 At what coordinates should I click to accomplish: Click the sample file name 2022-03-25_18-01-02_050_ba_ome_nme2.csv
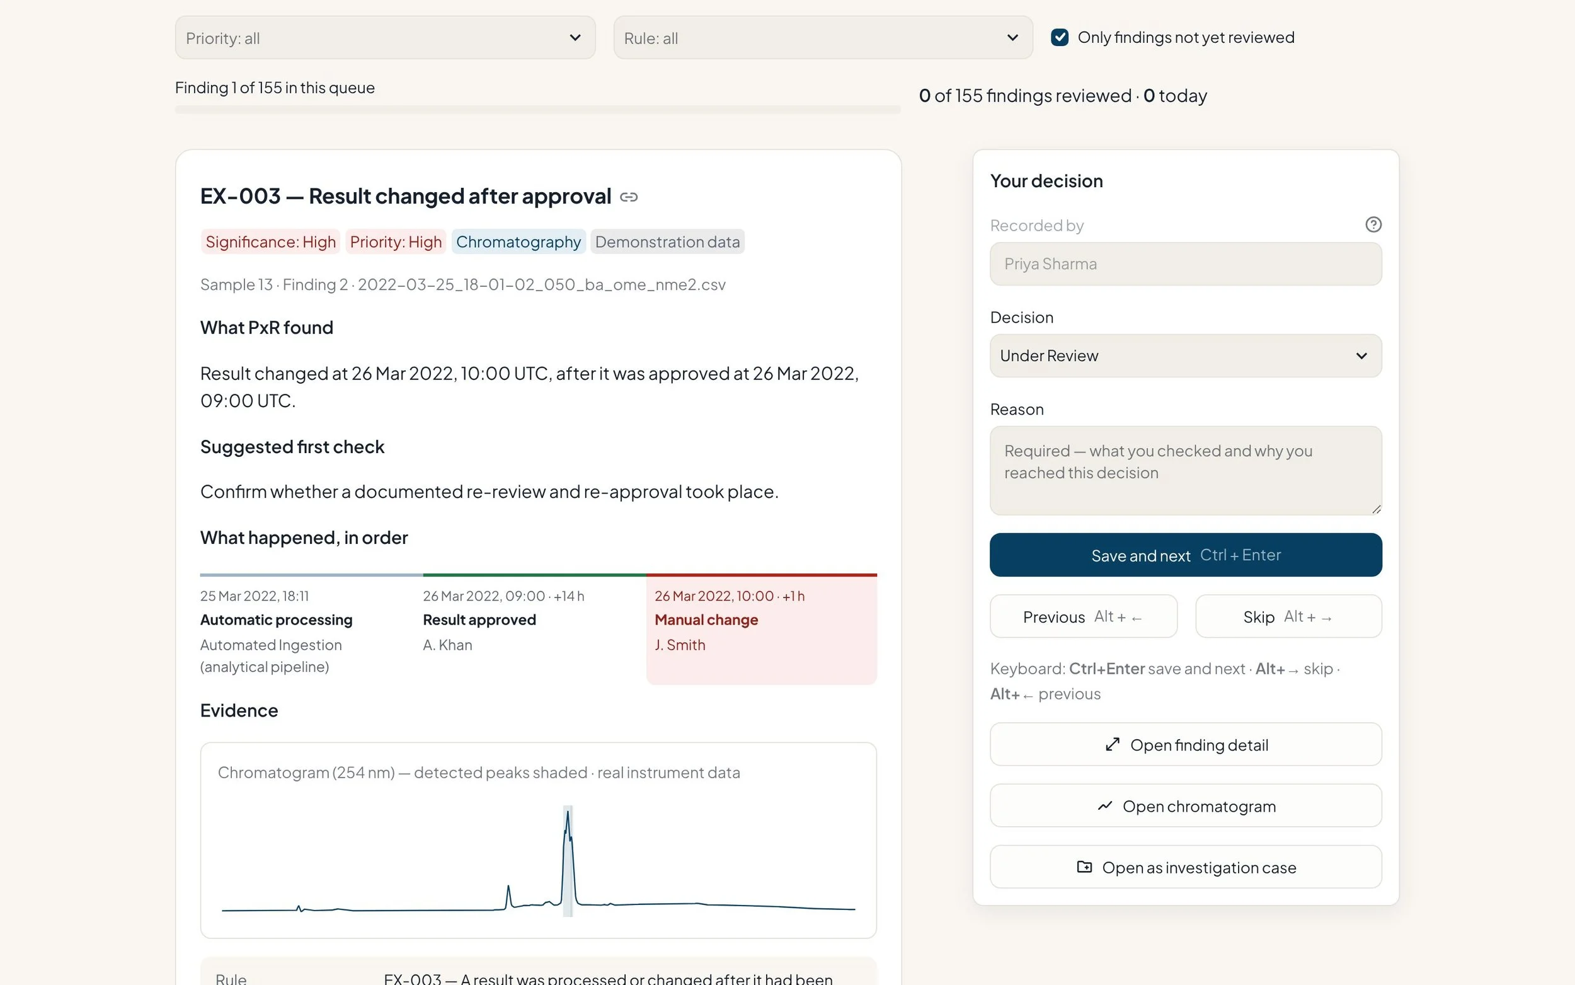coord(541,285)
